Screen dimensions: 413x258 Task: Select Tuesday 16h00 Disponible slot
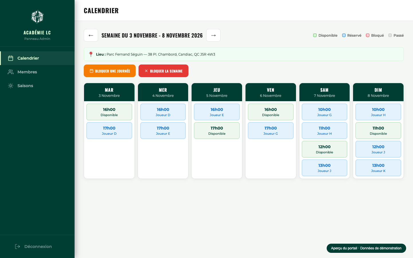pos(109,112)
